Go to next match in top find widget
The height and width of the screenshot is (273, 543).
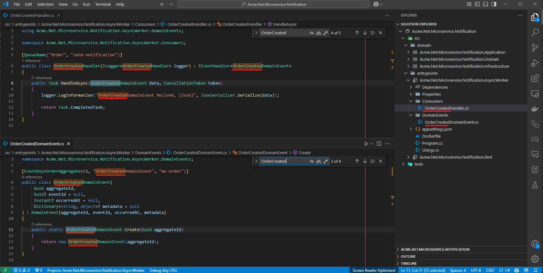pyautogui.click(x=365, y=33)
